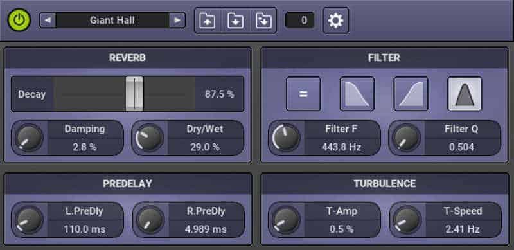This screenshot has width=514, height=250.
Task: Click the Filter F value 443.8 Hz
Action: [341, 147]
